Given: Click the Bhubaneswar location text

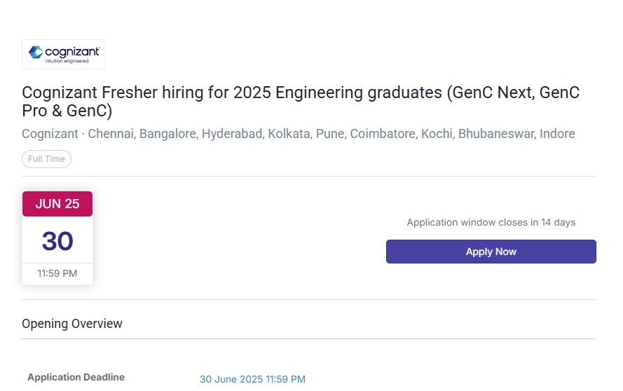Looking at the screenshot, I should [x=496, y=134].
